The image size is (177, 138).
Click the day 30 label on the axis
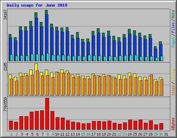(x=161, y=134)
